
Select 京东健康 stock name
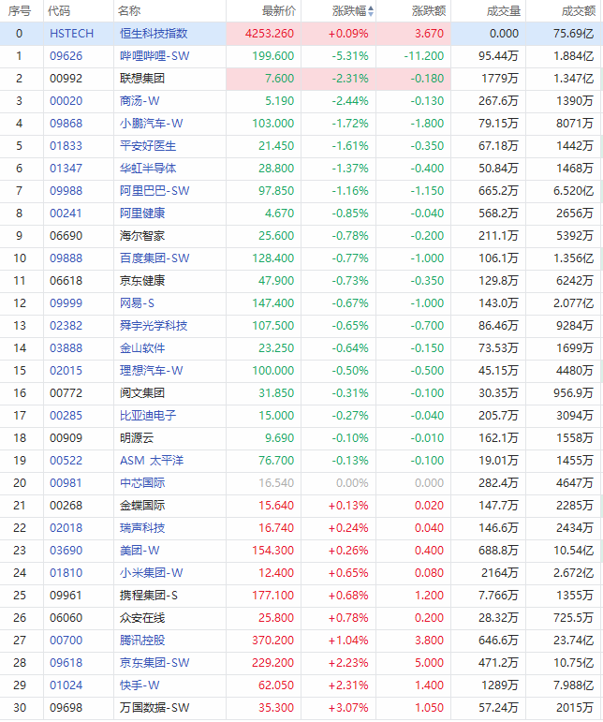pos(142,281)
